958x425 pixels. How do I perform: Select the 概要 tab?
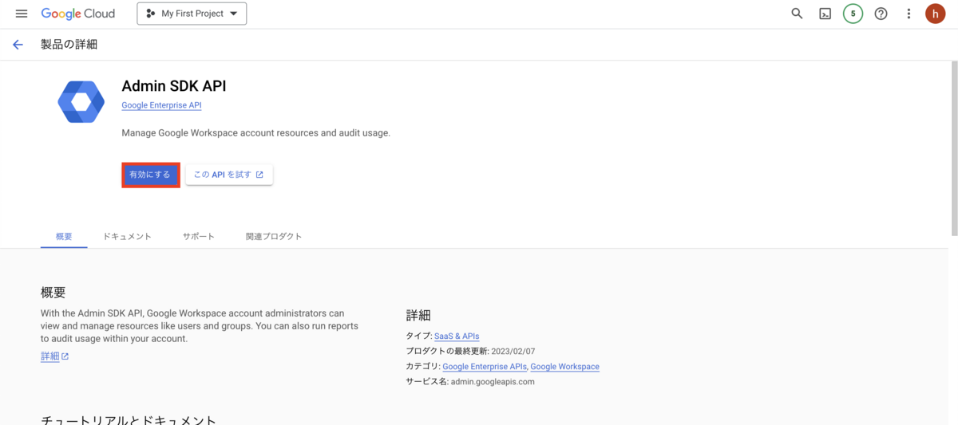tap(64, 237)
